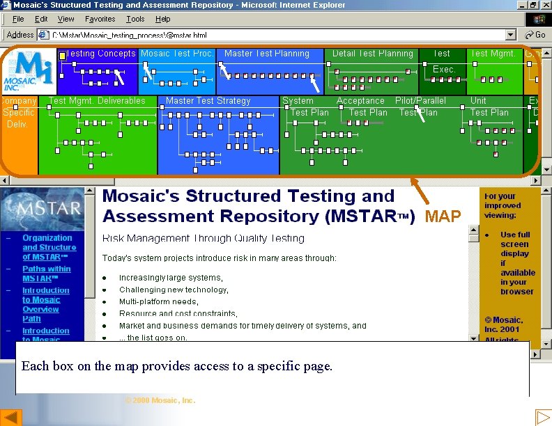Viewport: 552px width, 426px height.
Task: Click the text Risk Management Through Quality Testing
Action: [x=203, y=238]
